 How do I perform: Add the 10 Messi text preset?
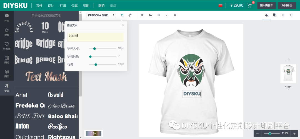[45, 27]
